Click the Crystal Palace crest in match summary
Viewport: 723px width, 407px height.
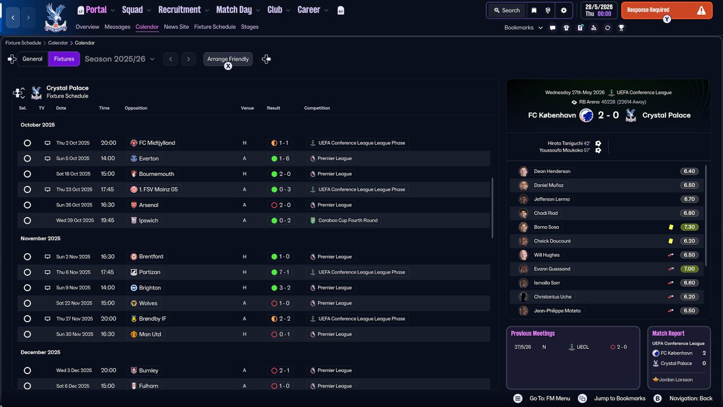(631, 115)
